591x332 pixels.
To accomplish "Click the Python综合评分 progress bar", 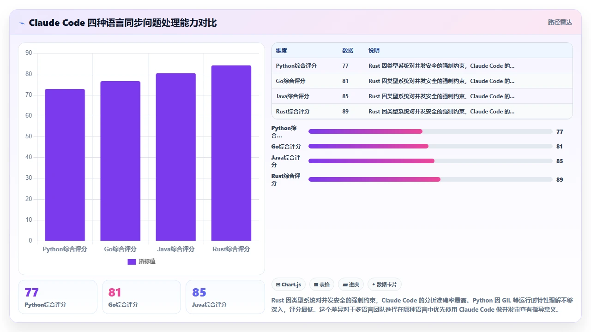I will [x=430, y=131].
